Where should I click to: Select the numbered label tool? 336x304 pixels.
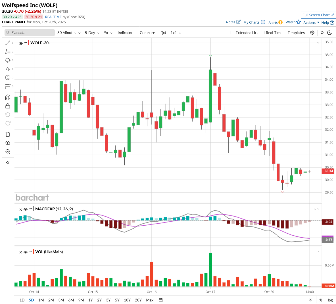[8, 77]
